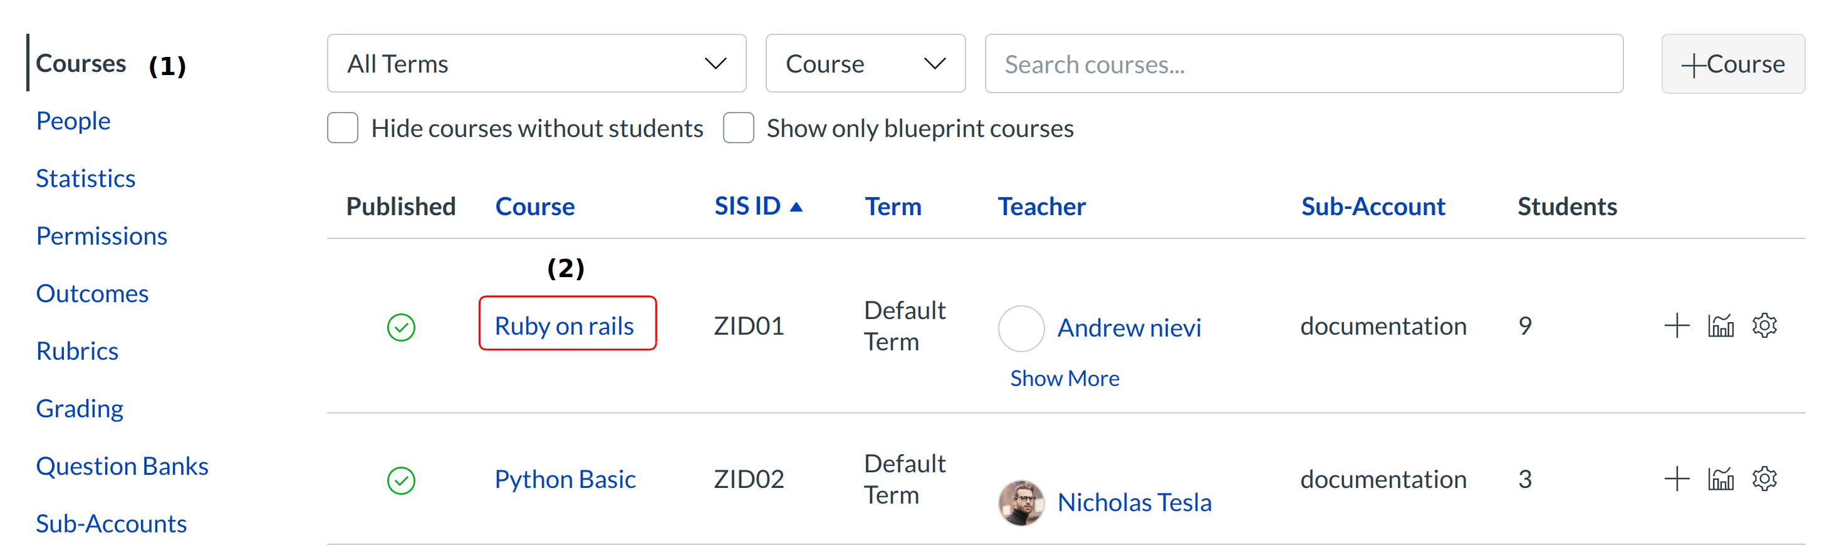Enable Hide courses without students checkbox

coord(343,128)
